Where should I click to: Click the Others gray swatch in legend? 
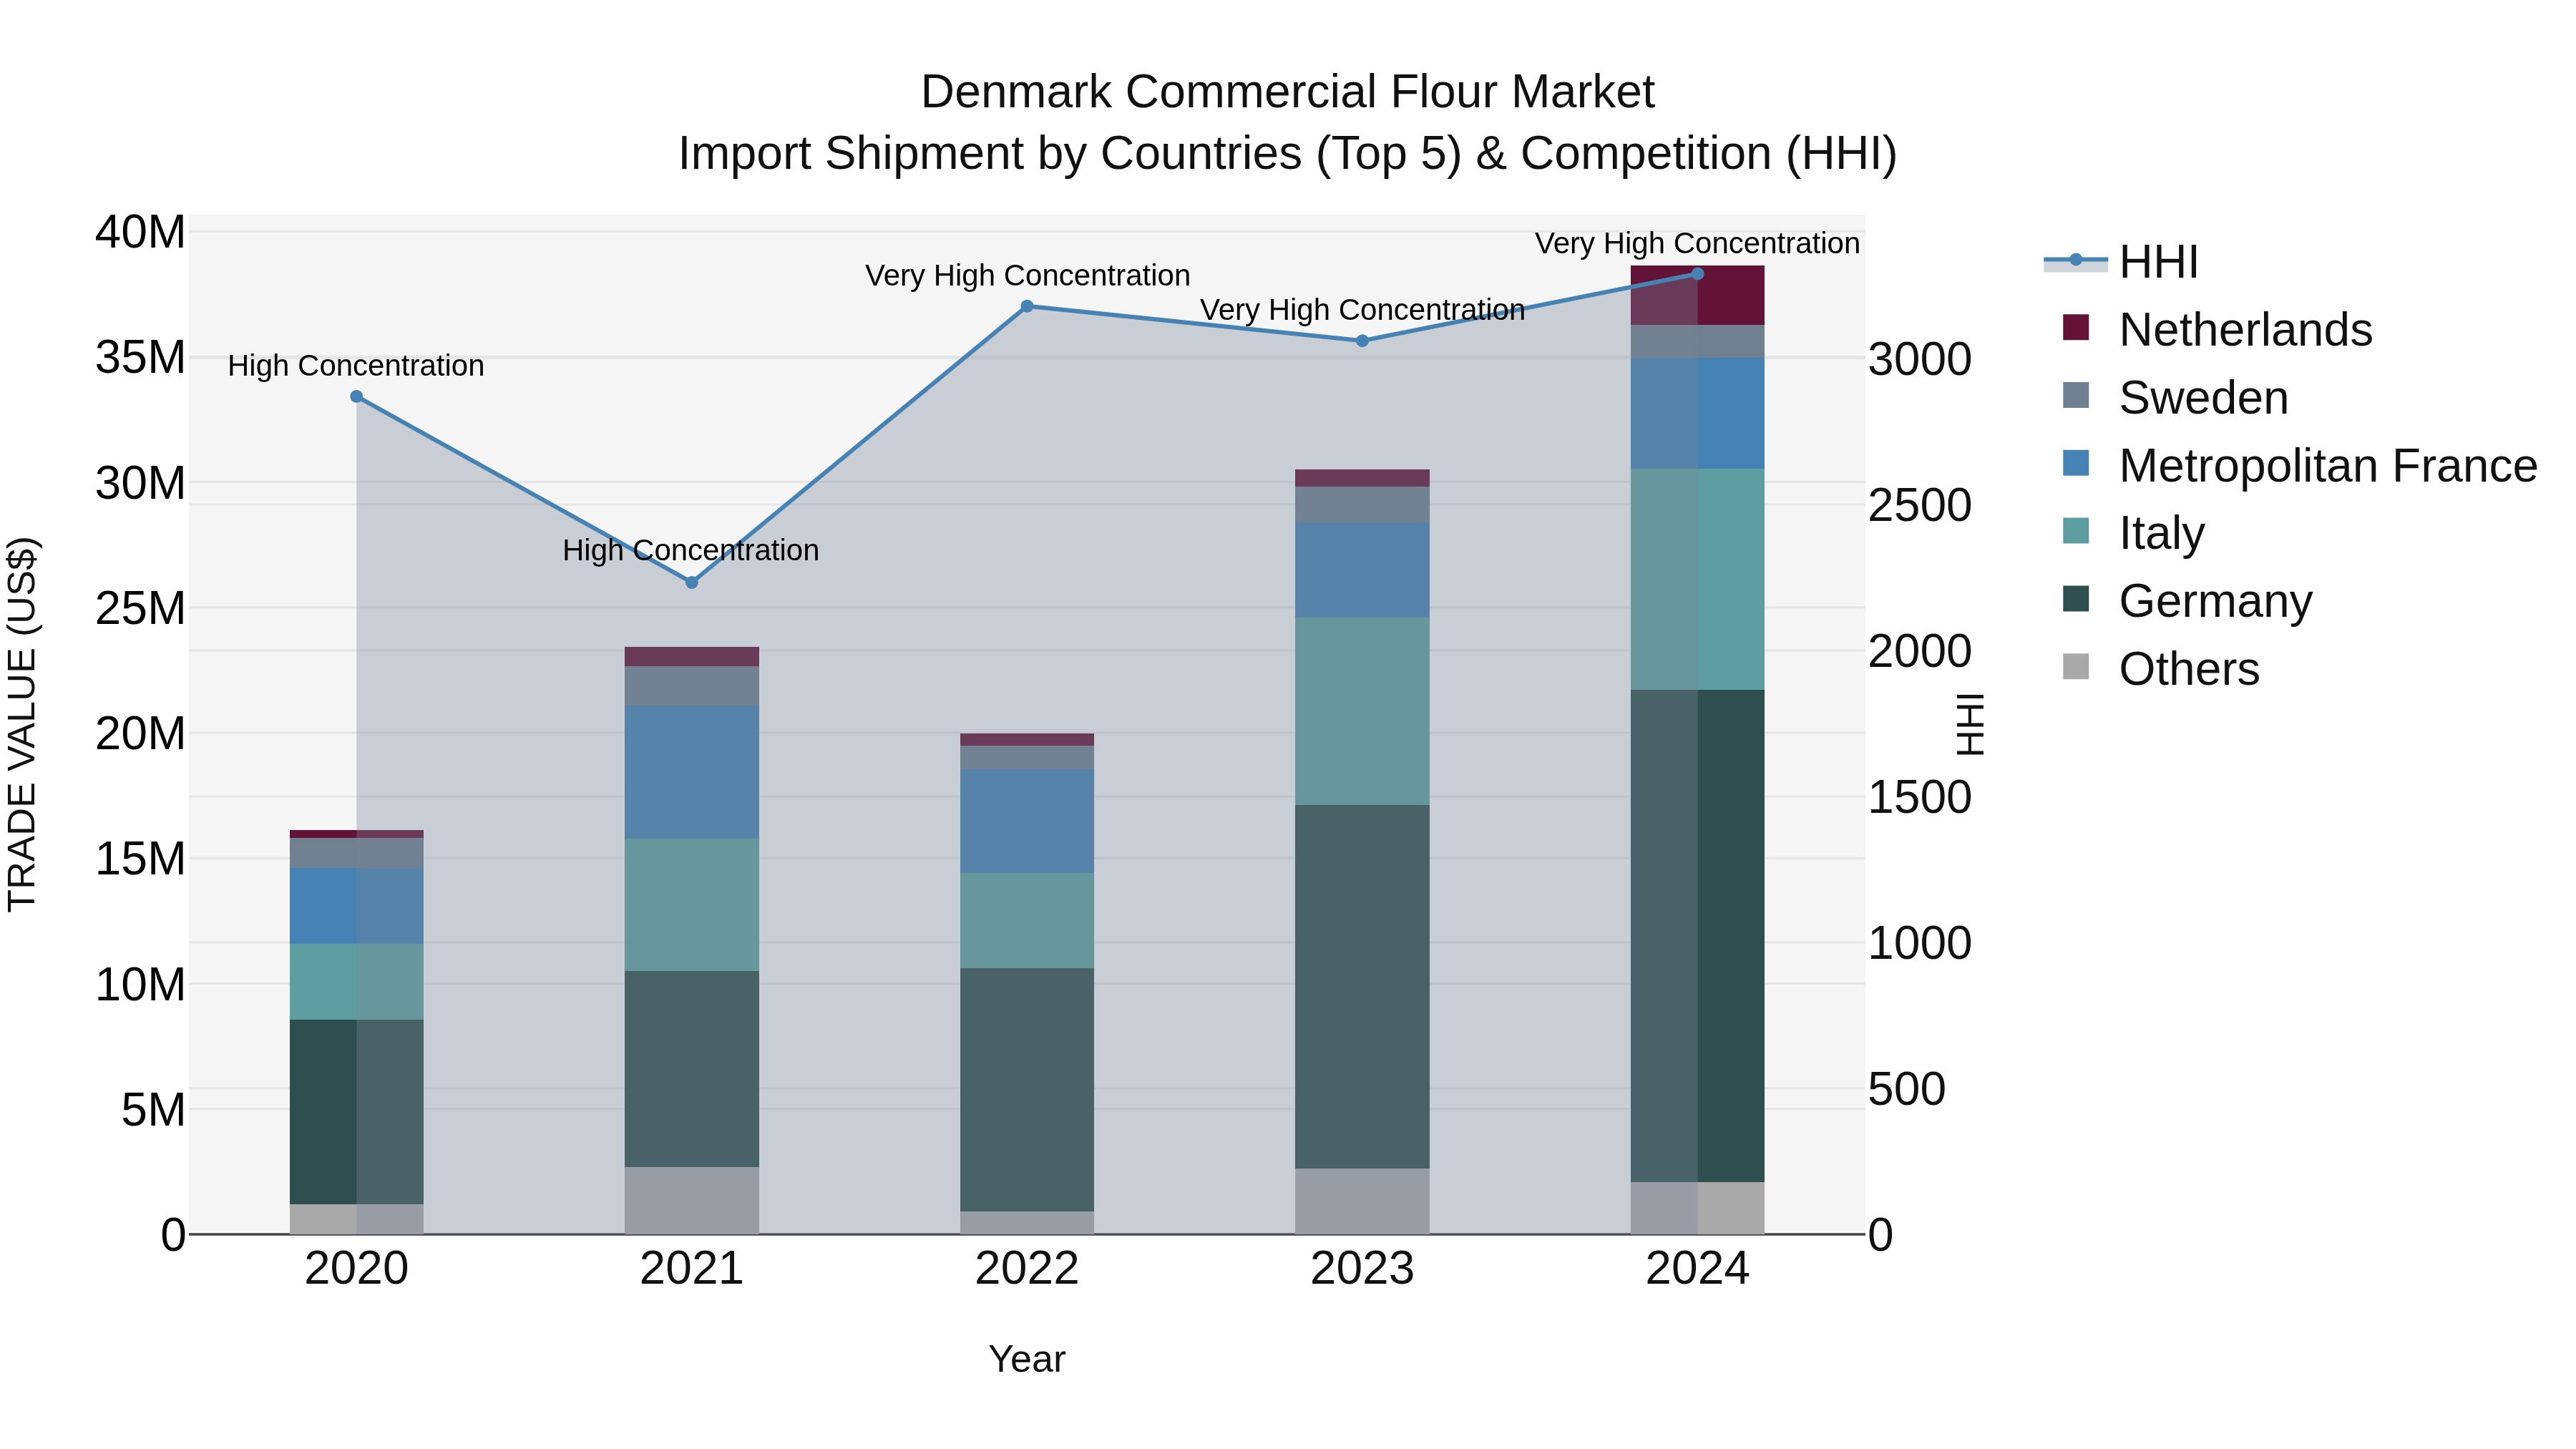[2076, 667]
